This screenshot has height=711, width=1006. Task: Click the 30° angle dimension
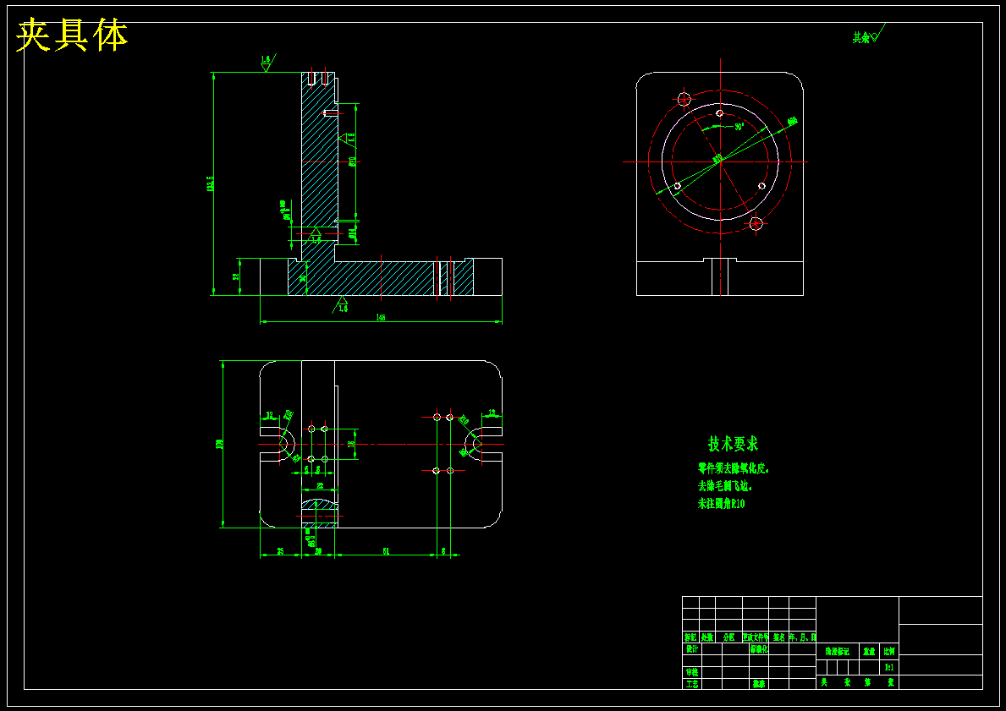739,127
